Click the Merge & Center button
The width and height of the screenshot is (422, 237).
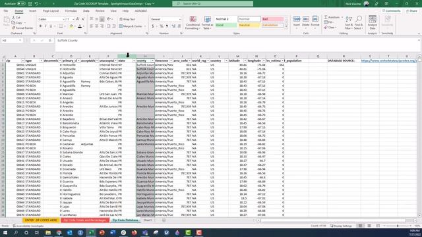pyautogui.click(x=131, y=26)
